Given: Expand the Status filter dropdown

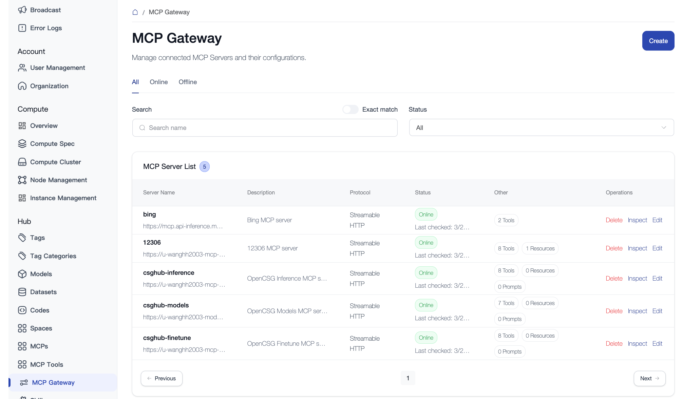Looking at the screenshot, I should 541,128.
